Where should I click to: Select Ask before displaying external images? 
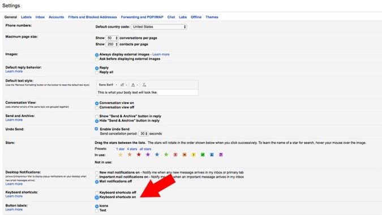(x=97, y=59)
